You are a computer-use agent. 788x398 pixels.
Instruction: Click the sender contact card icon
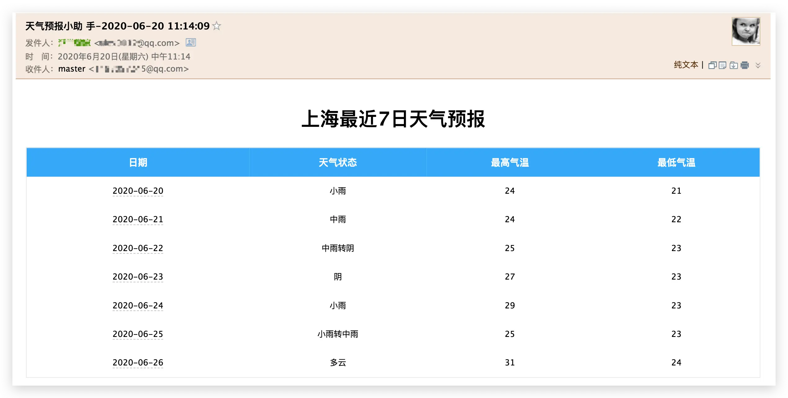point(191,42)
